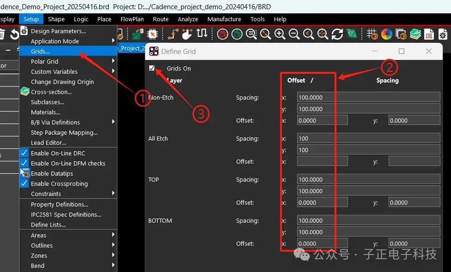
Task: Click All Etch spacing y field
Action: tap(368, 149)
